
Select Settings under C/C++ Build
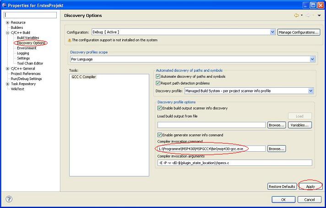click(23, 59)
